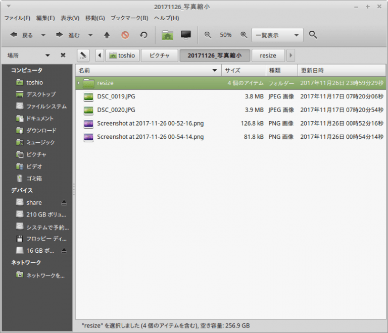
Task: Click the ピクチャ breadcrumb button
Action: click(159, 55)
